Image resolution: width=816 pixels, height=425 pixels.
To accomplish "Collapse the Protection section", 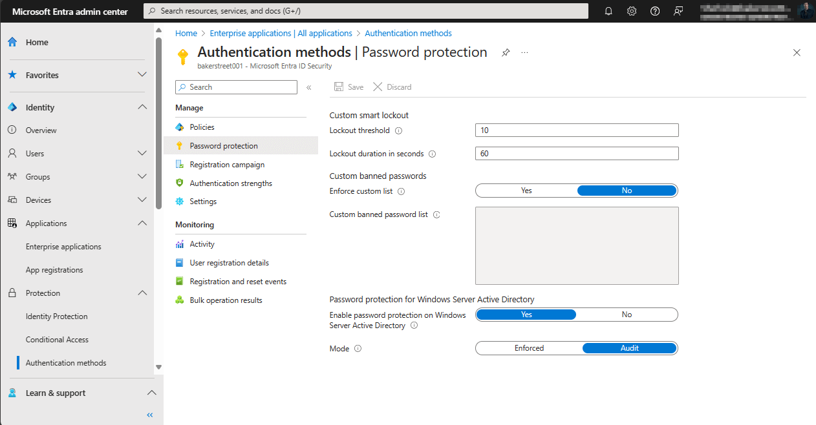I will pos(143,293).
